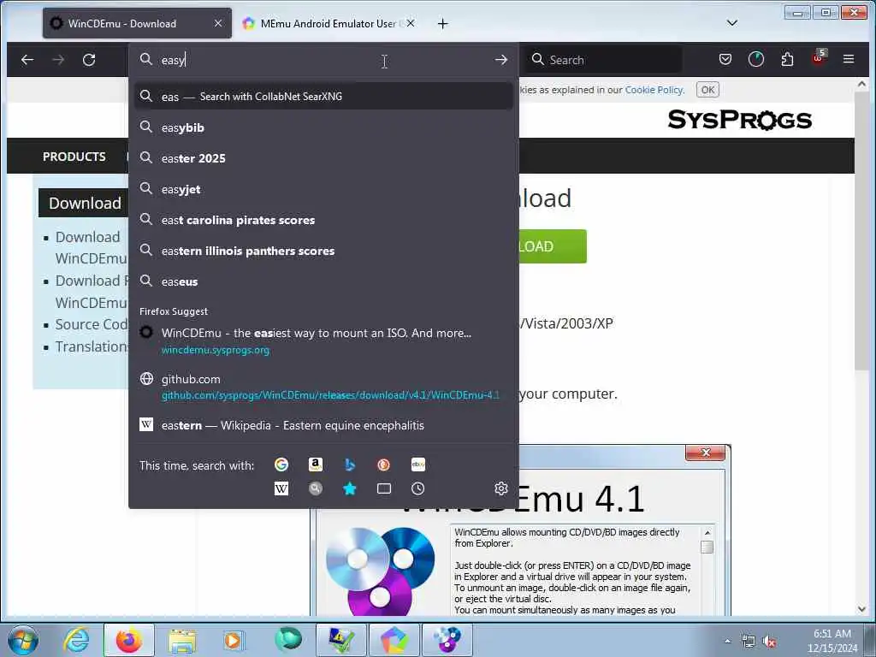
Task: Click the page's vertical scrollbar thumb
Action: pyautogui.click(x=861, y=229)
